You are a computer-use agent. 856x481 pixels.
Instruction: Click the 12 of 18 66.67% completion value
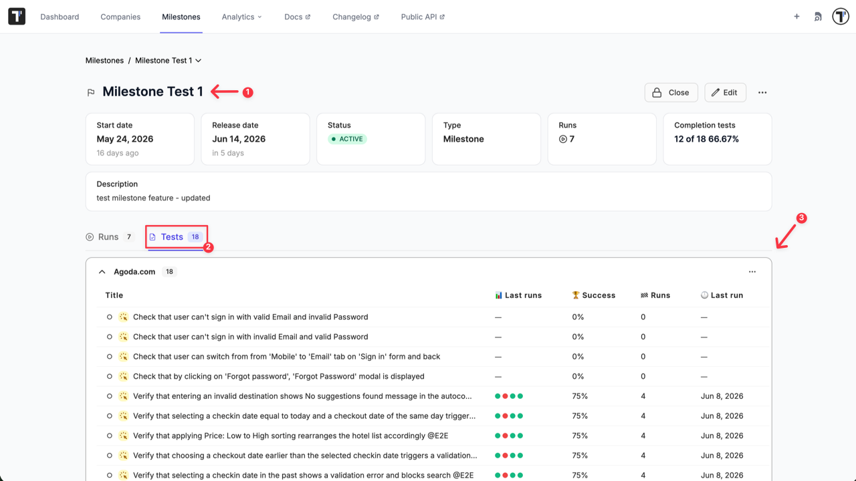click(706, 139)
